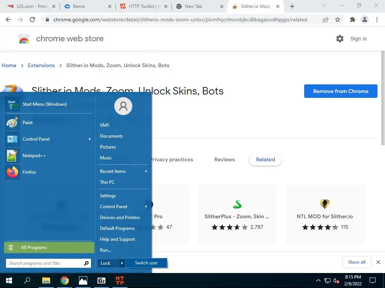This screenshot has height=288, width=385.
Task: Open Default Programs entry
Action: click(x=117, y=228)
